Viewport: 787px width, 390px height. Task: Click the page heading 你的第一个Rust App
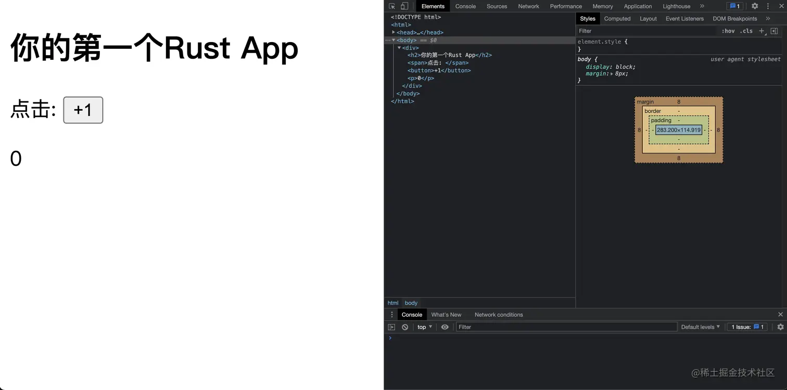(x=154, y=48)
